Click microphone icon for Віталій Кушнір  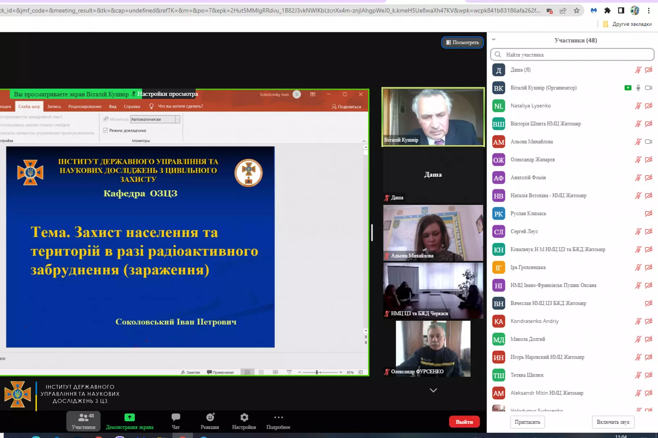point(638,88)
